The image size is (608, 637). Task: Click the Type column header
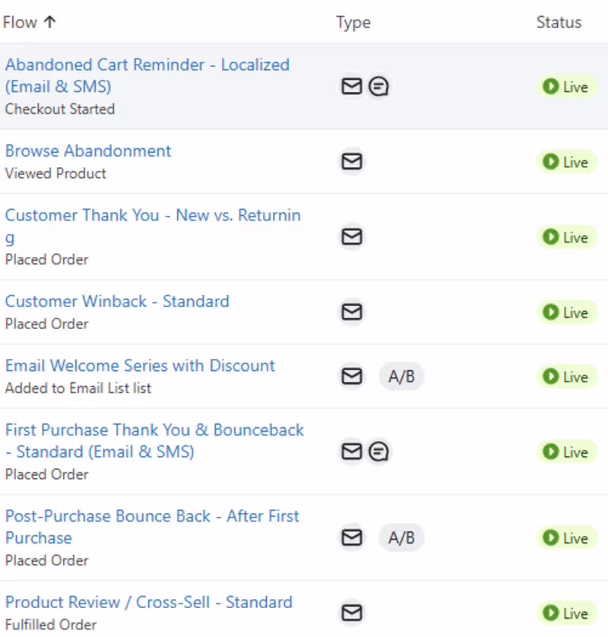click(x=353, y=22)
